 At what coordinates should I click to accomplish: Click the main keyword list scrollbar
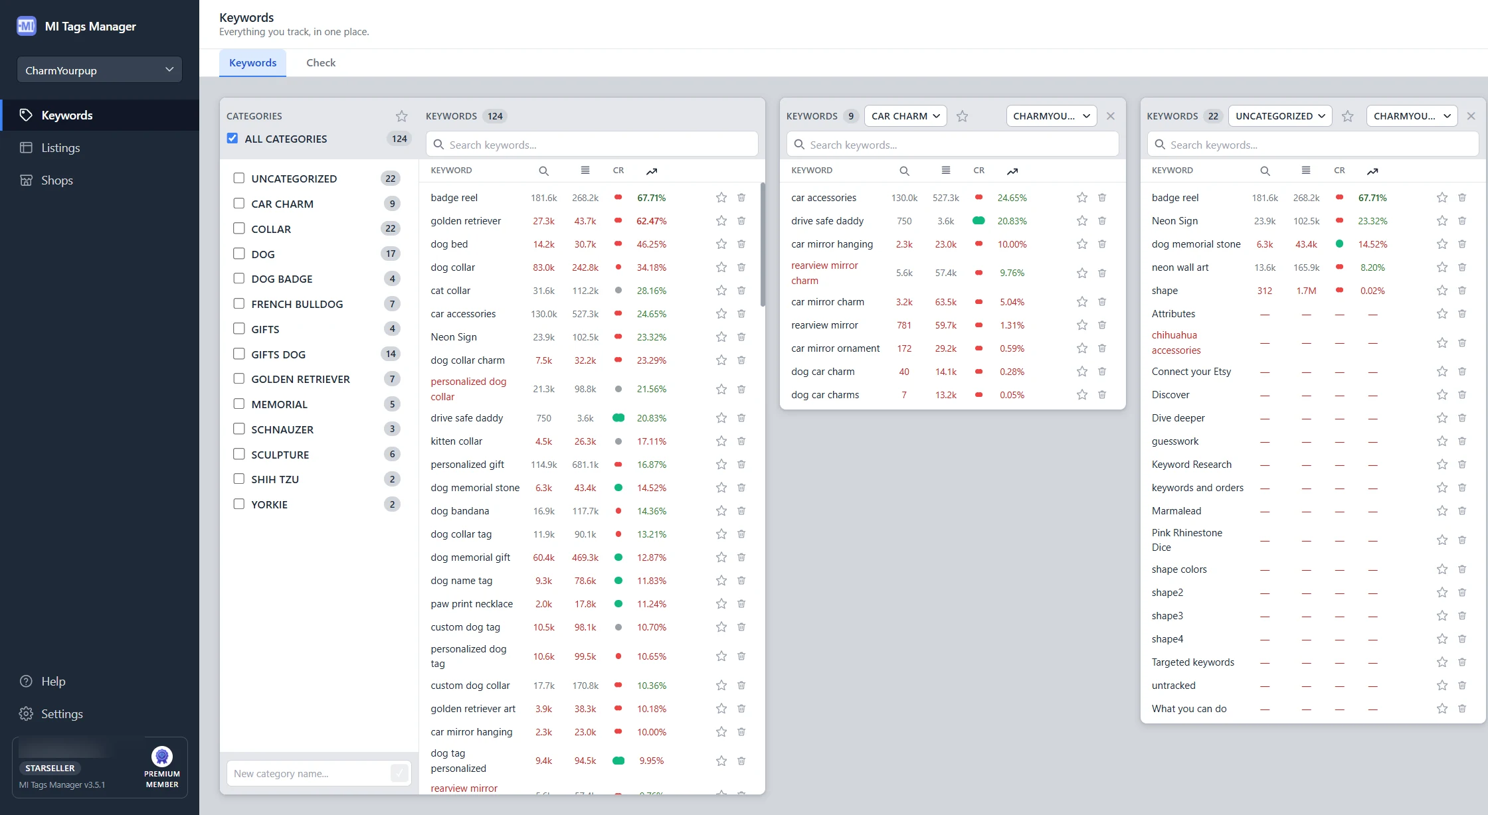763,244
